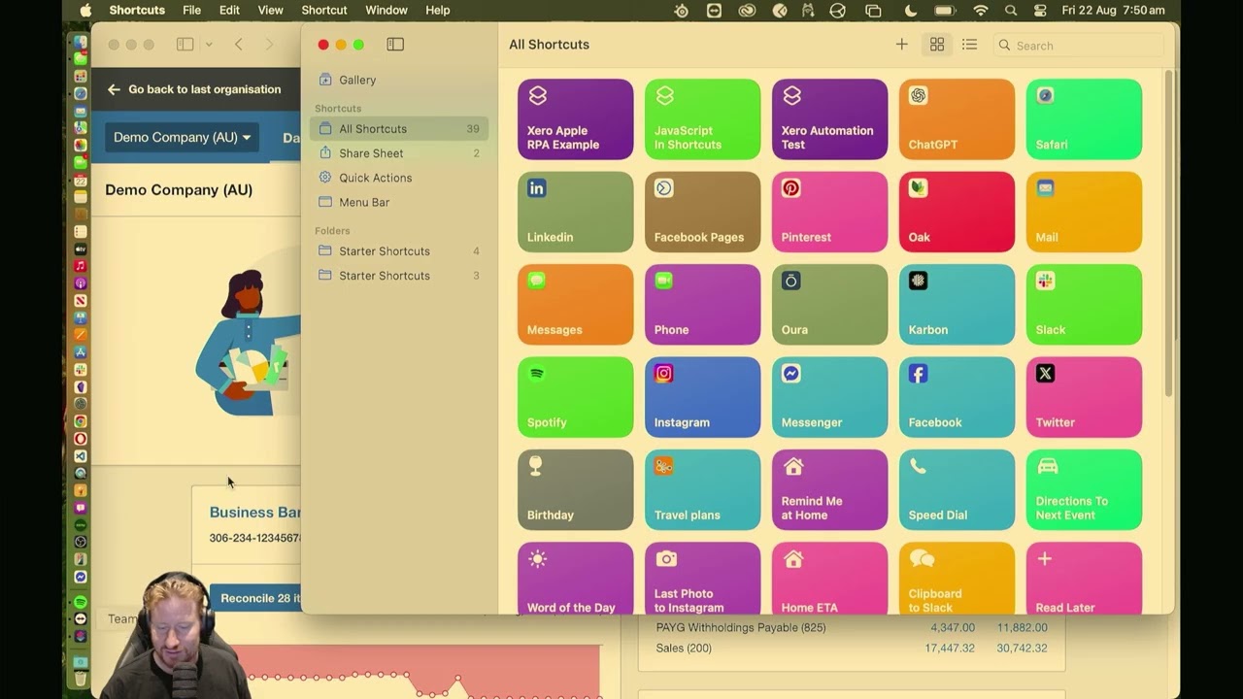This screenshot has width=1243, height=699.
Task: Open the Window menu
Action: (386, 11)
